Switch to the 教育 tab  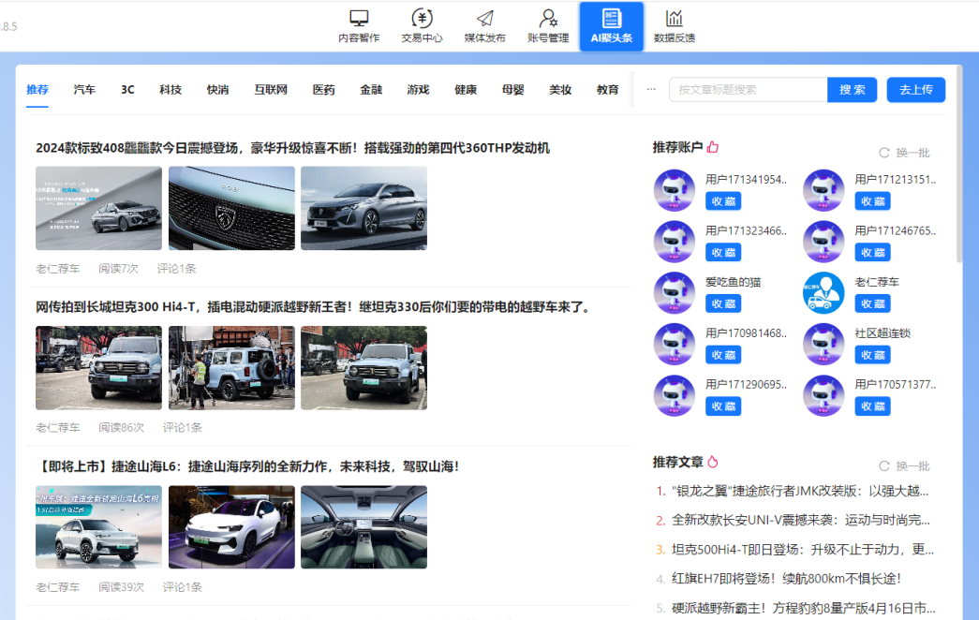[x=607, y=90]
